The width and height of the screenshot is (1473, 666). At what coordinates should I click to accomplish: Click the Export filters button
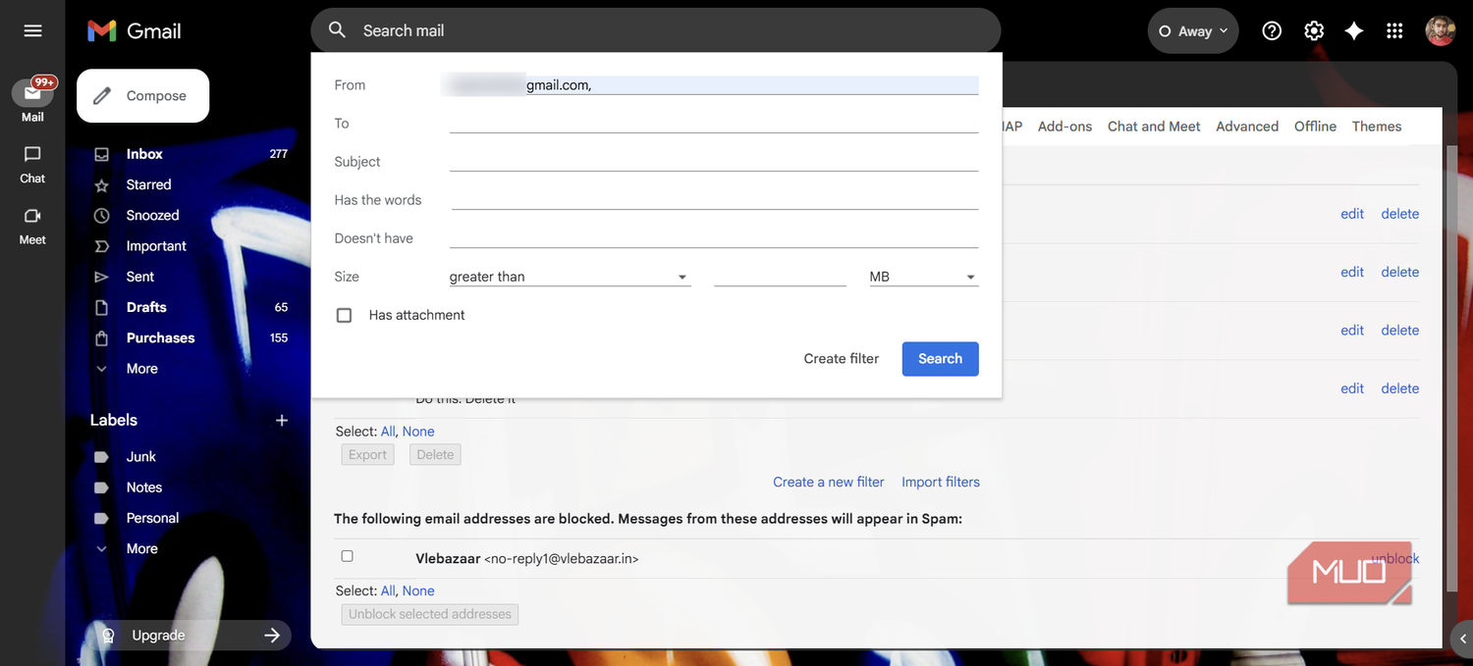pos(367,455)
